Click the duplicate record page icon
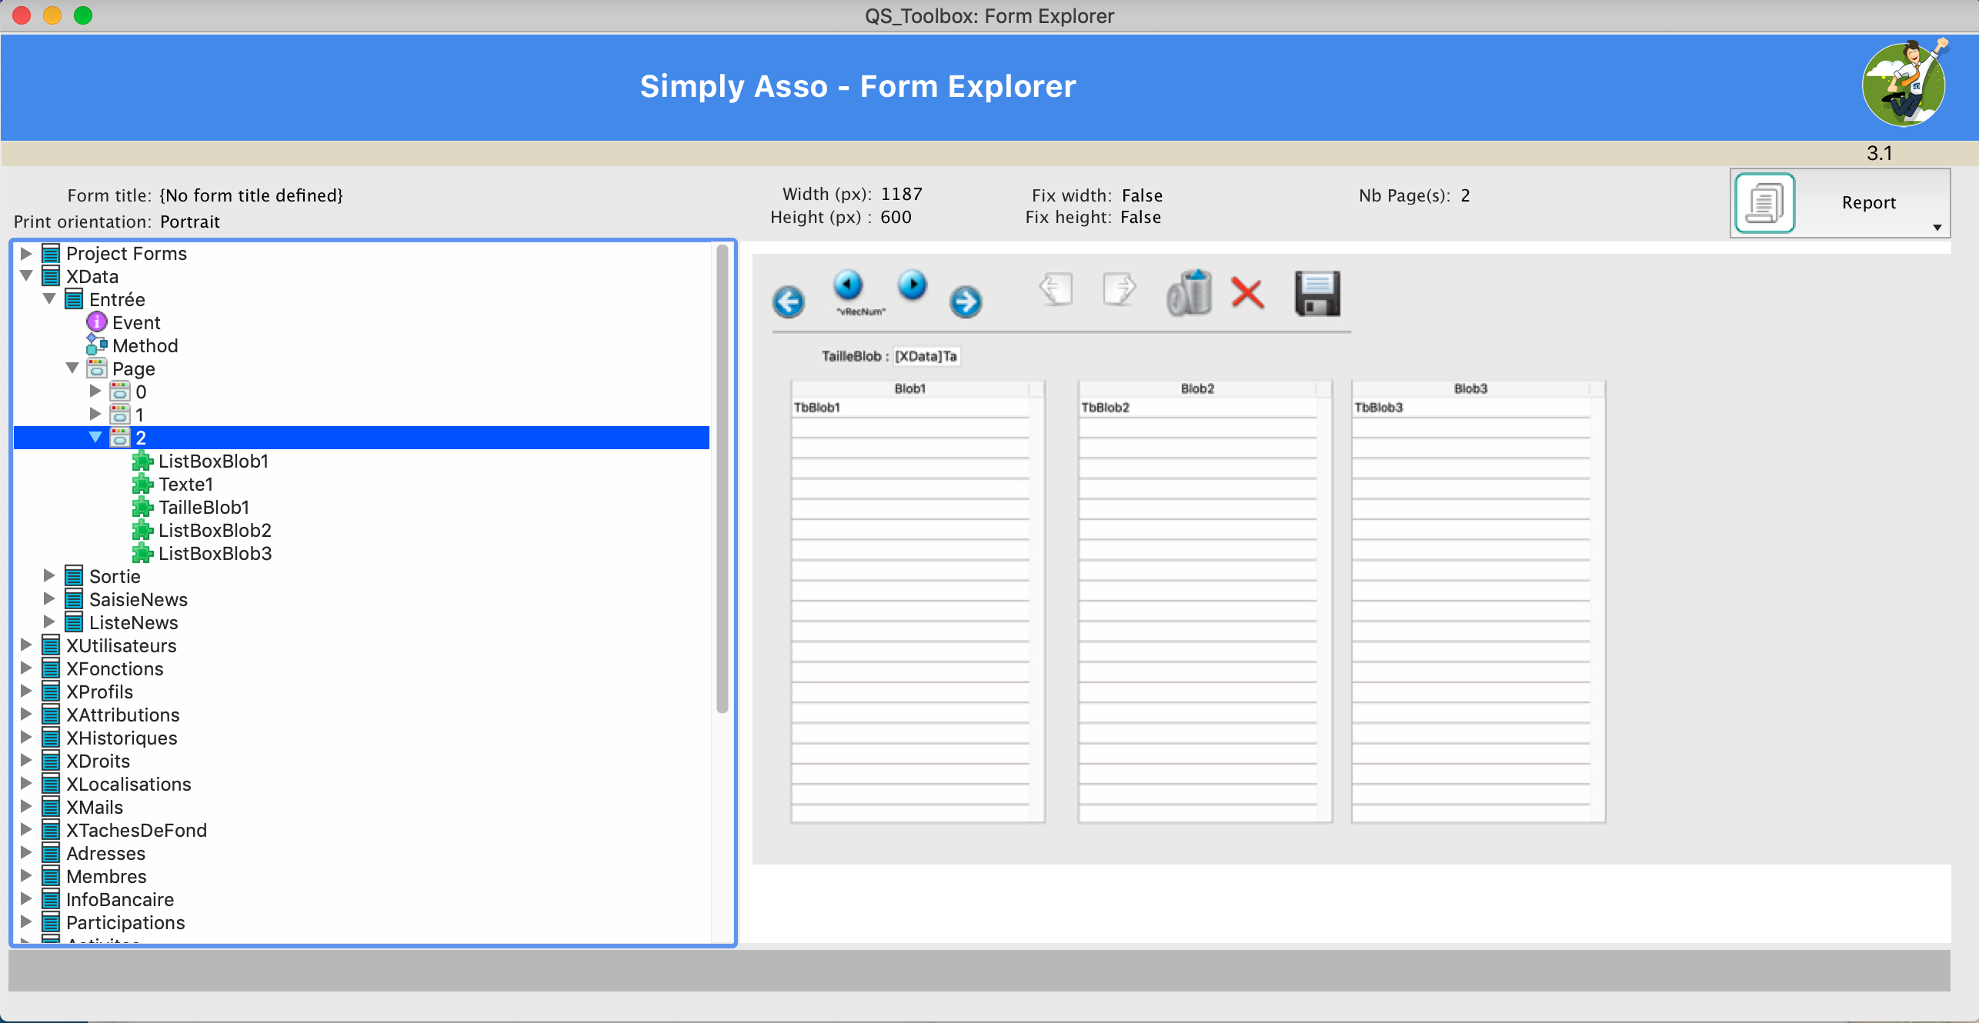 (x=1120, y=291)
